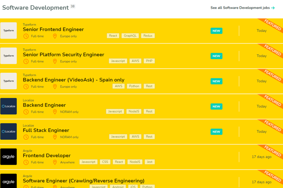Viewport: 283px width, 188px height.
Task: Open the Argyle logo beside the Software Engineer listing
Action: pyautogui.click(x=8, y=181)
